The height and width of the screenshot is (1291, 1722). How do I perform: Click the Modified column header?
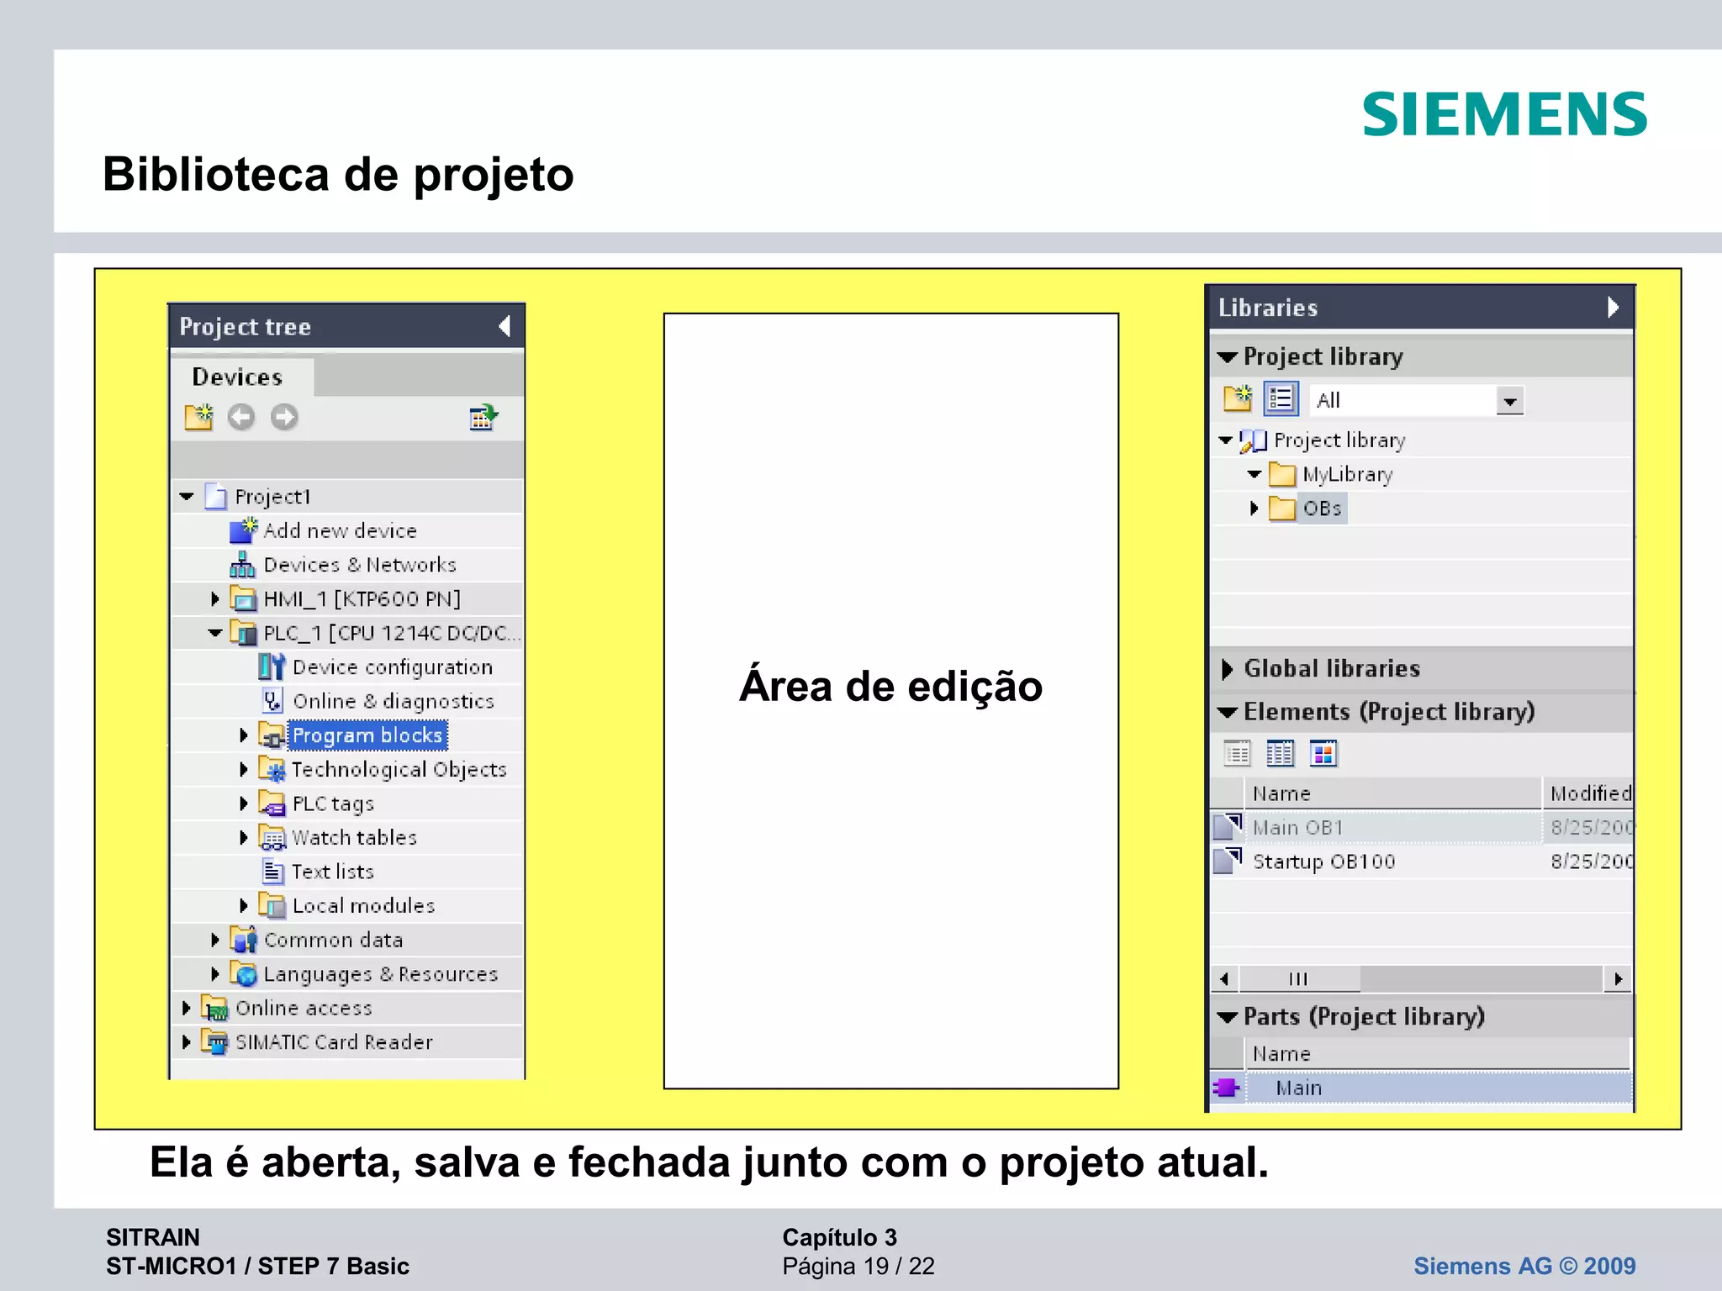pos(1588,793)
